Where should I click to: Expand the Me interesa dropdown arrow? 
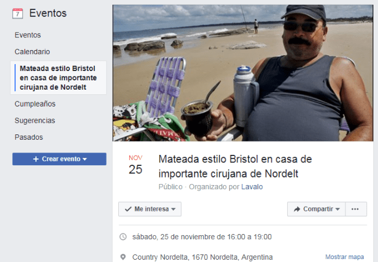(x=174, y=209)
